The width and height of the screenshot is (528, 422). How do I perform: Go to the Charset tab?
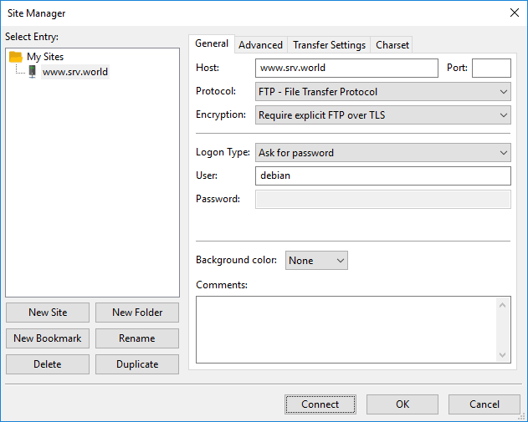point(392,45)
